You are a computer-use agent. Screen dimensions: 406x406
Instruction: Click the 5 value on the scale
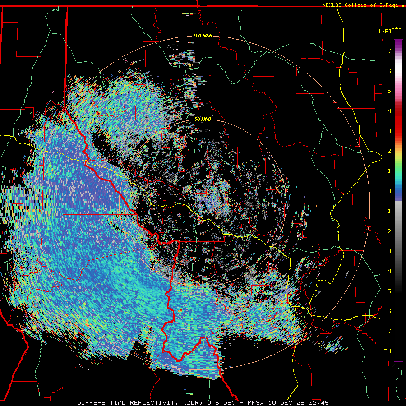389,91
